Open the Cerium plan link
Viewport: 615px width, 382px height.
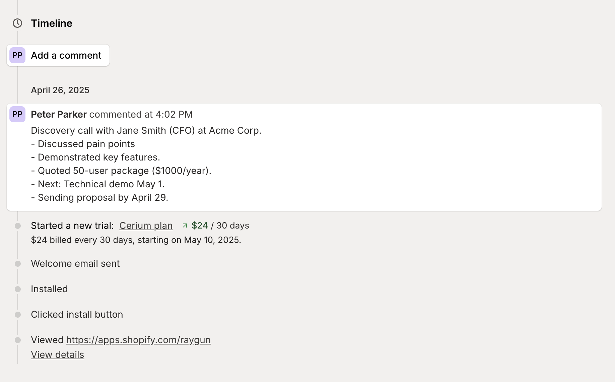[146, 226]
